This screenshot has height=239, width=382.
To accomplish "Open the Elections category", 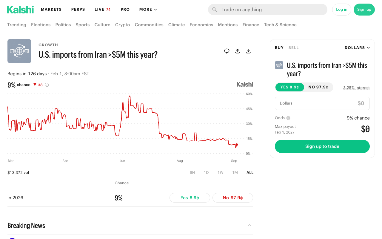I will (41, 25).
